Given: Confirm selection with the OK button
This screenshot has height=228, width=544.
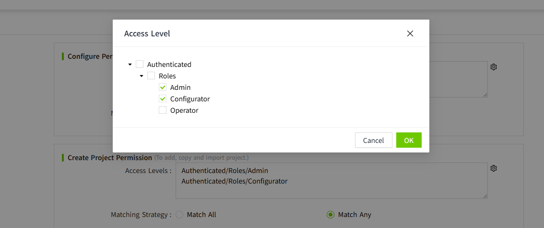Looking at the screenshot, I should tap(409, 140).
